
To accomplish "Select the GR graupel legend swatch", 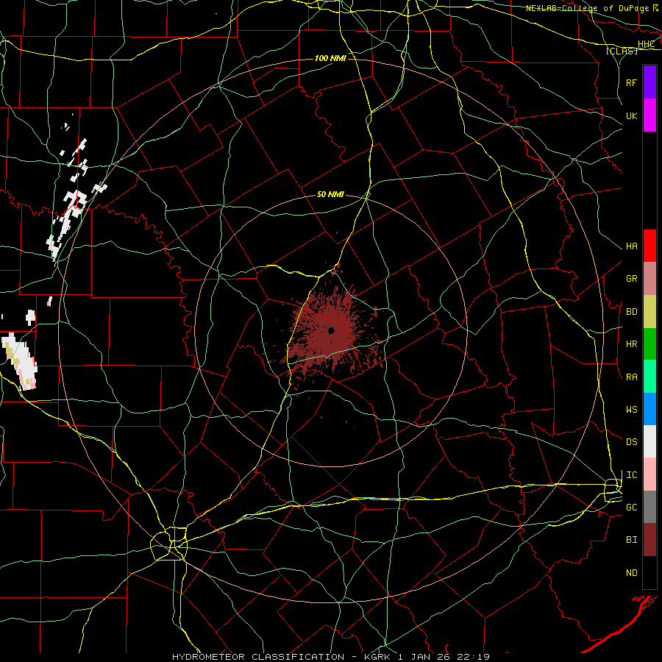I will pos(649,278).
